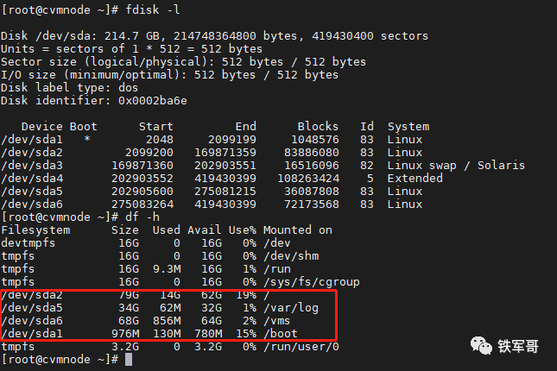Select the 976M size value for sda1
557x371 pixels.
[x=125, y=334]
